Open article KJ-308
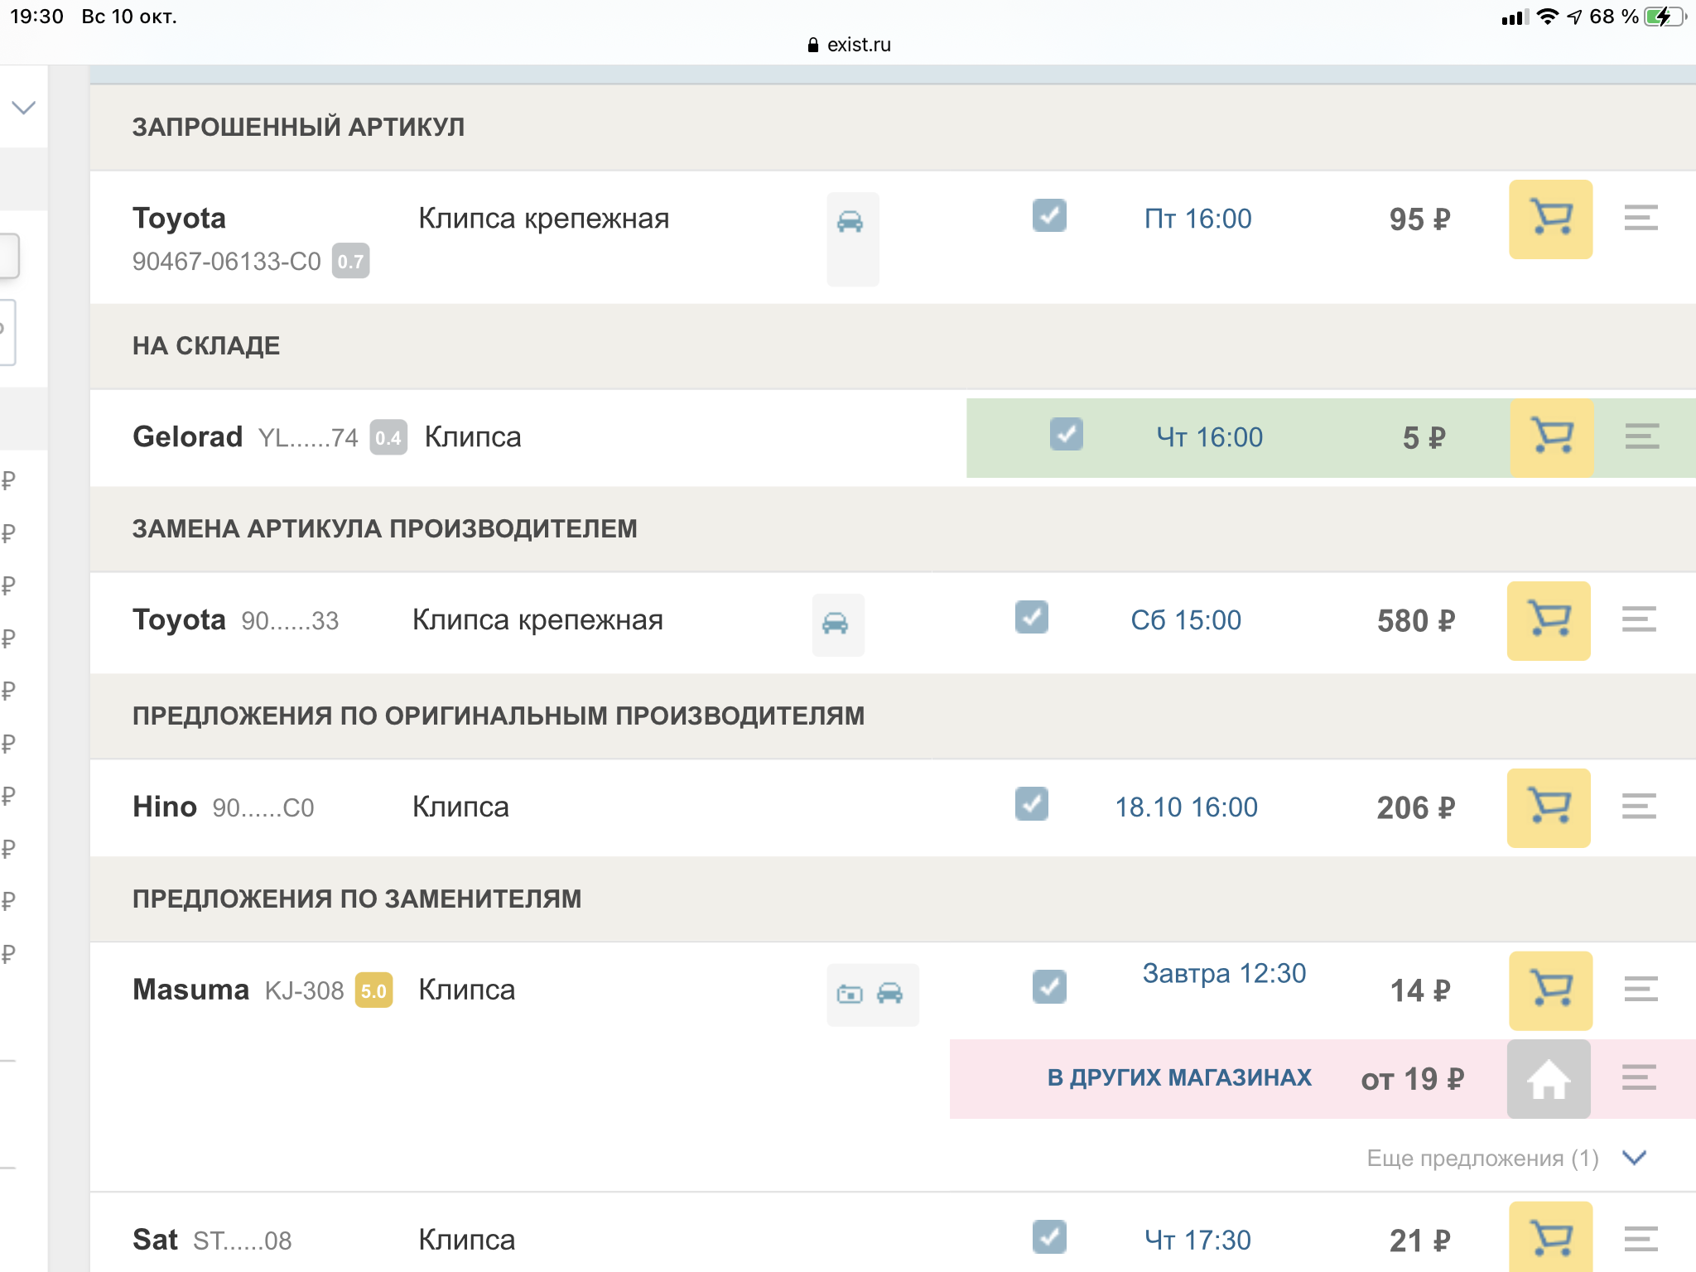 pyautogui.click(x=304, y=991)
